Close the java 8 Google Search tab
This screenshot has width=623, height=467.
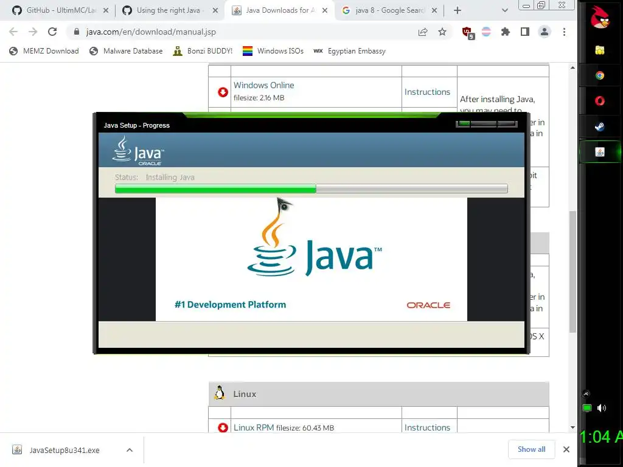[x=434, y=10]
